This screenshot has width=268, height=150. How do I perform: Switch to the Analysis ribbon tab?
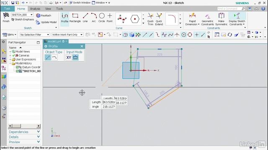(x=35, y=9)
